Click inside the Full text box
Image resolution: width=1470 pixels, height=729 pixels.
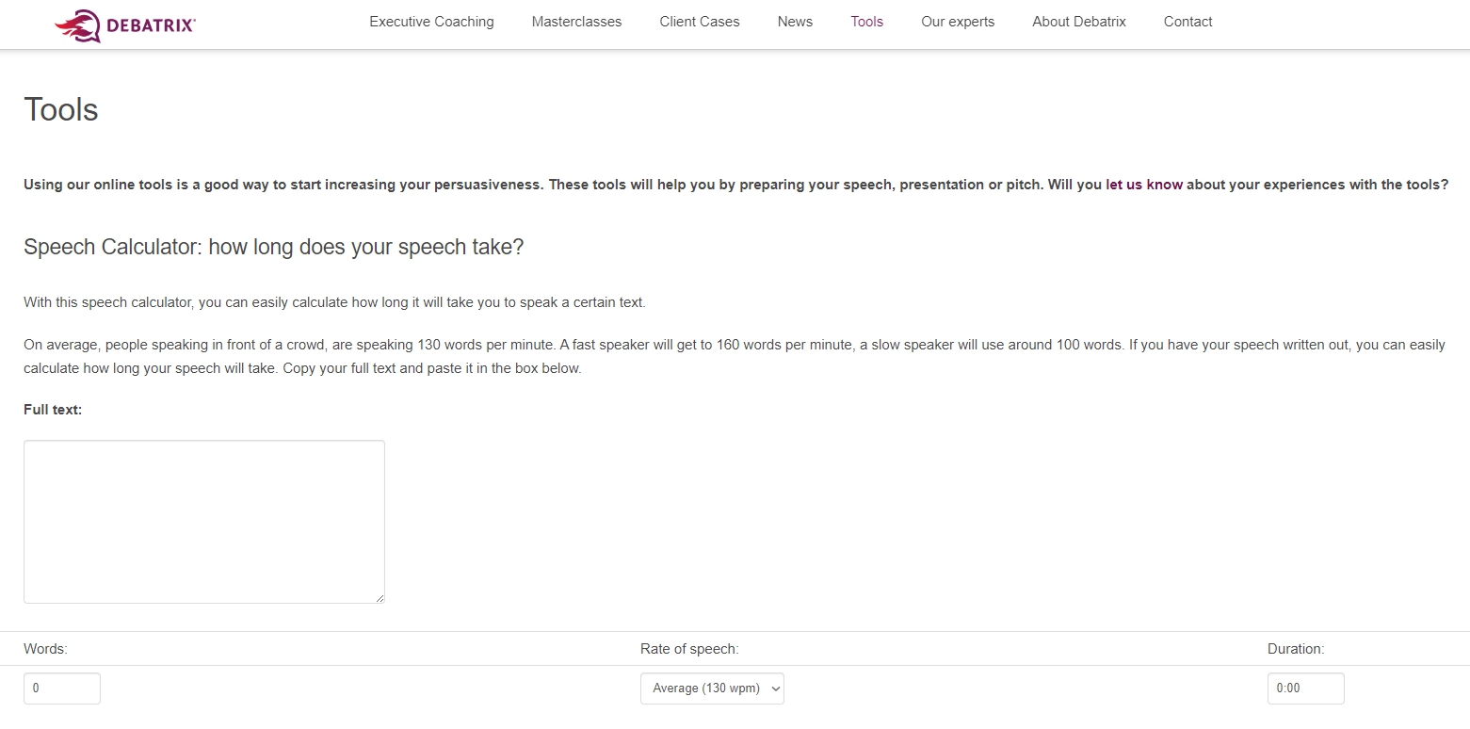coord(203,521)
